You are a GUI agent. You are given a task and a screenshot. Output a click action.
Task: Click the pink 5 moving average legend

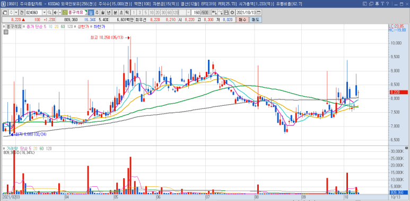coord(45,26)
